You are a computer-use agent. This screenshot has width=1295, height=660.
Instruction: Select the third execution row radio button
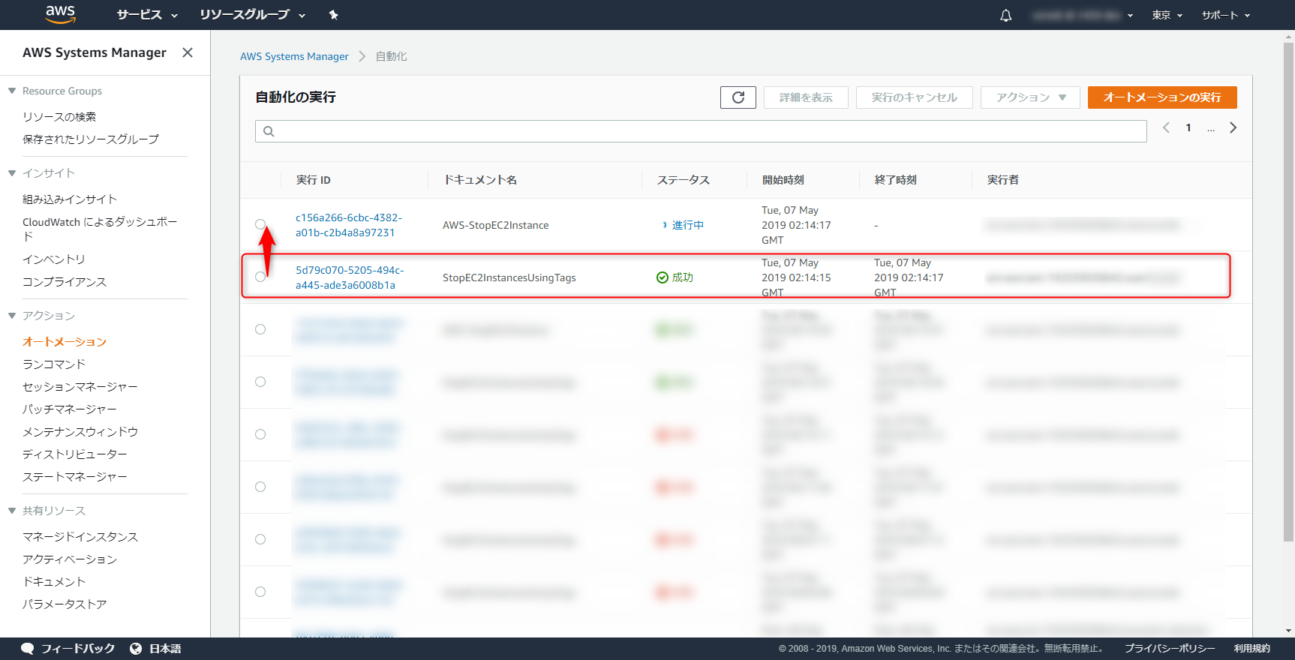pyautogui.click(x=260, y=329)
